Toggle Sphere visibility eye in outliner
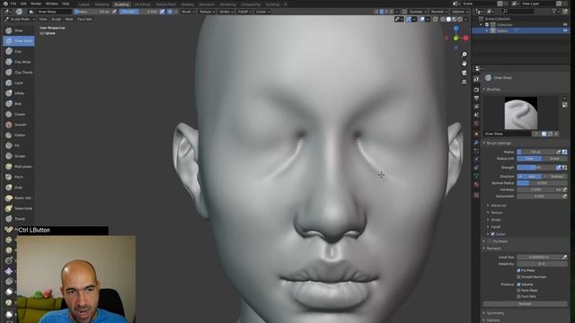 click(x=565, y=31)
